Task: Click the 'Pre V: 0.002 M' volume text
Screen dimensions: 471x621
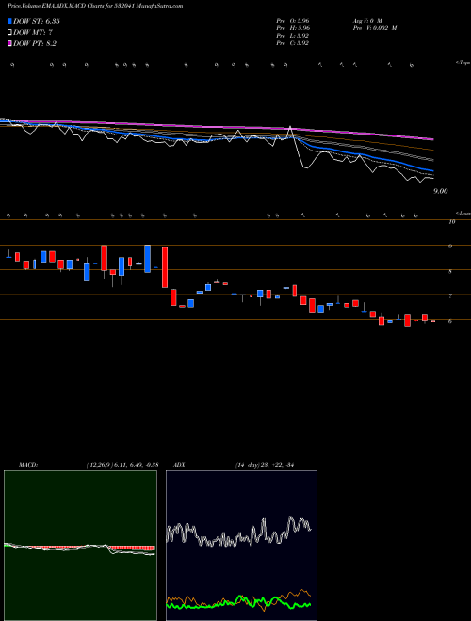Action: [375, 28]
